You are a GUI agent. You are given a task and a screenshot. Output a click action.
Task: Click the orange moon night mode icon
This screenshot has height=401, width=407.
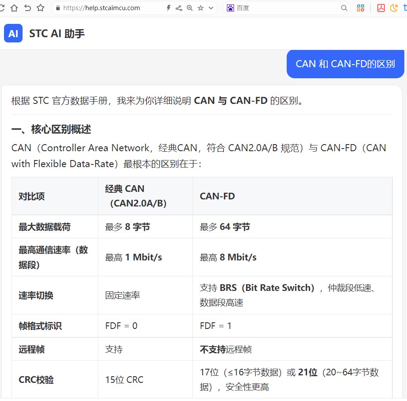click(x=394, y=8)
